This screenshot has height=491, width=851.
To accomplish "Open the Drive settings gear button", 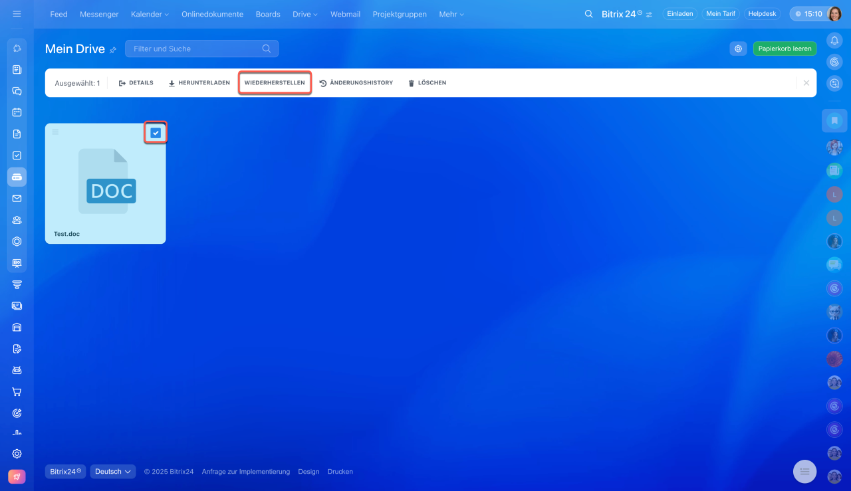I will click(738, 49).
